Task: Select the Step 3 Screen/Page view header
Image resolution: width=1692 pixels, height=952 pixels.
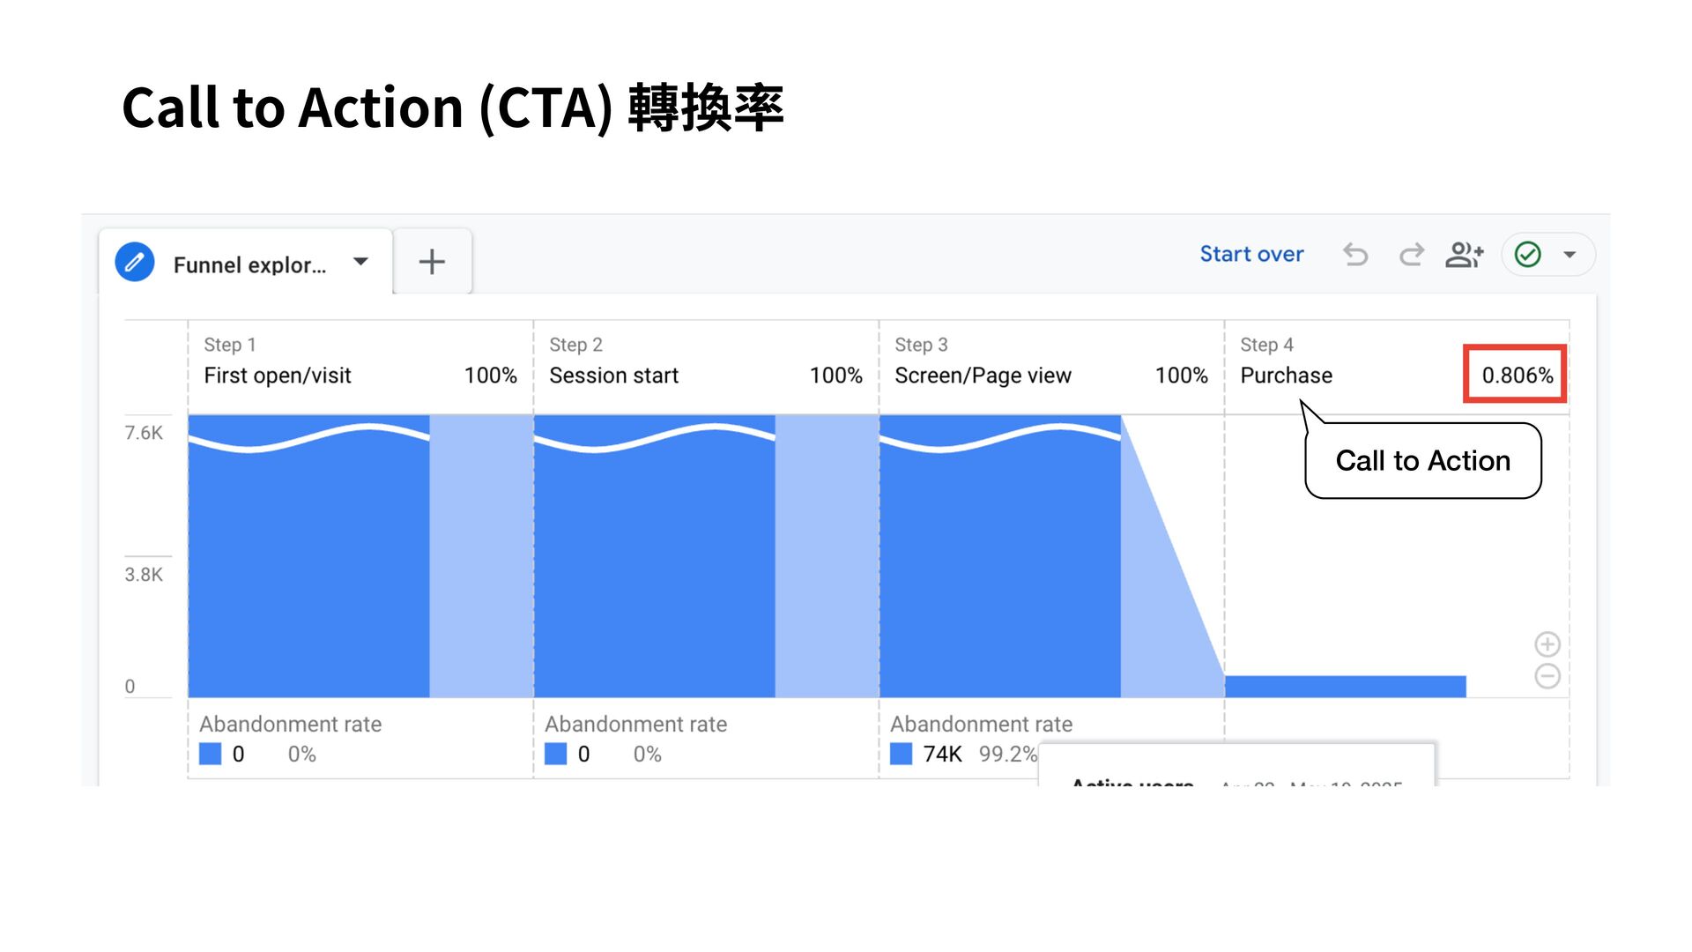Action: (x=983, y=375)
